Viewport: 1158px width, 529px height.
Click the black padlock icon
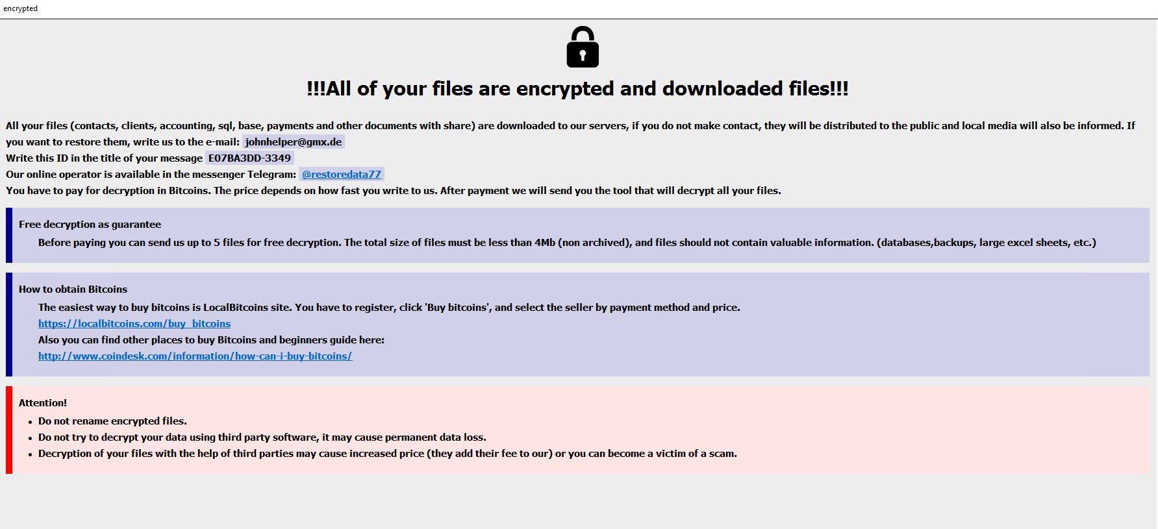[583, 47]
